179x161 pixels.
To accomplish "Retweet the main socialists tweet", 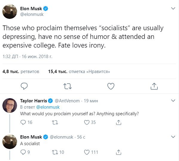I will tap(68, 86).
